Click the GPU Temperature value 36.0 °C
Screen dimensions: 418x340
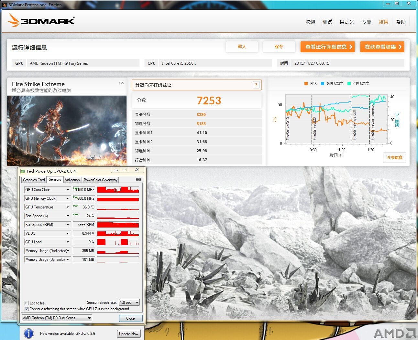coord(84,207)
